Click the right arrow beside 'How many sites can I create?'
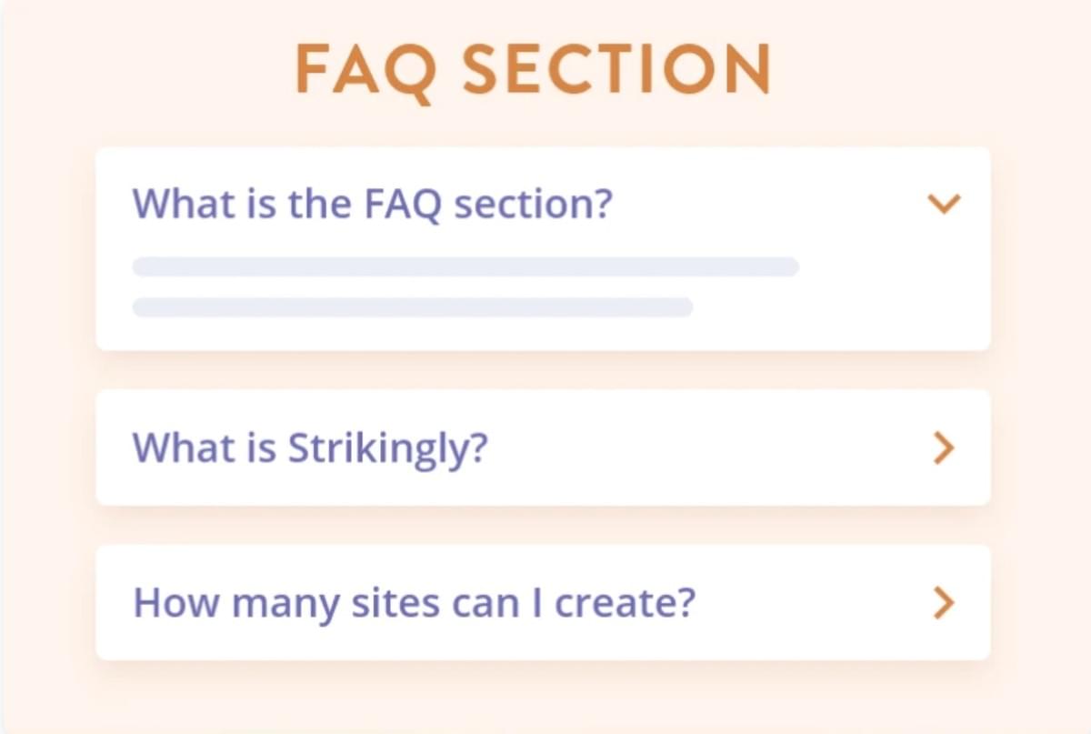Screen dimensions: 1091x734 click(946, 602)
